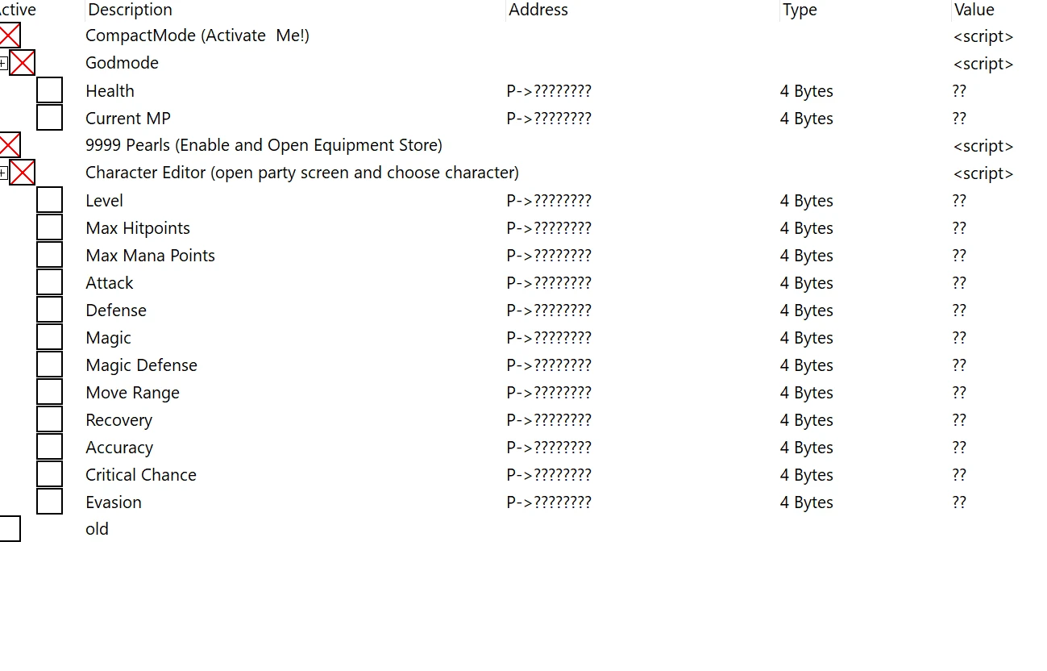Click the Health address pointer cell

549,90
